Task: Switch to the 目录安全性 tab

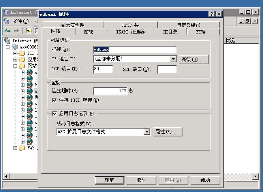Action: [x=72, y=25]
